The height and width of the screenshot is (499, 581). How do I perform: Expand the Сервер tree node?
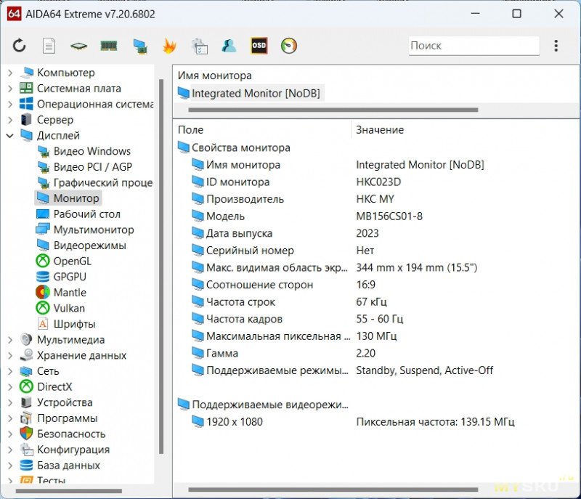coord(10,120)
